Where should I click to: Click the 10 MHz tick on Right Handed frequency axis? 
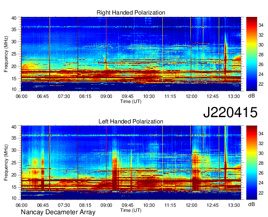click(x=14, y=89)
